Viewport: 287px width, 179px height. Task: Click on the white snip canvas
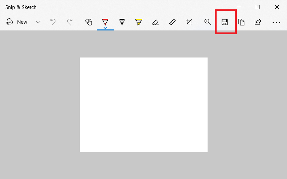coord(143,104)
